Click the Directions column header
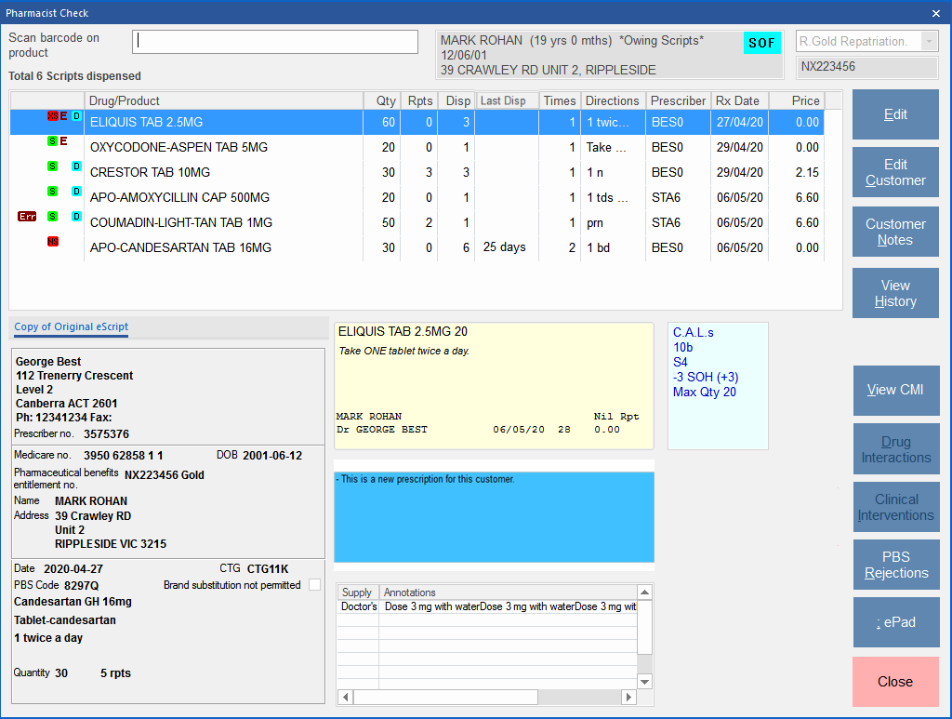The height and width of the screenshot is (719, 952). click(x=613, y=100)
